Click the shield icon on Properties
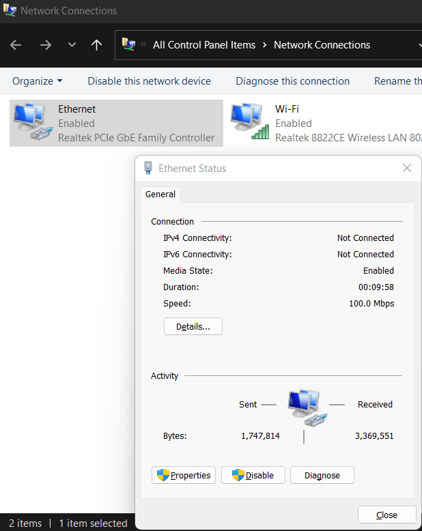This screenshot has height=531, width=422. 163,475
